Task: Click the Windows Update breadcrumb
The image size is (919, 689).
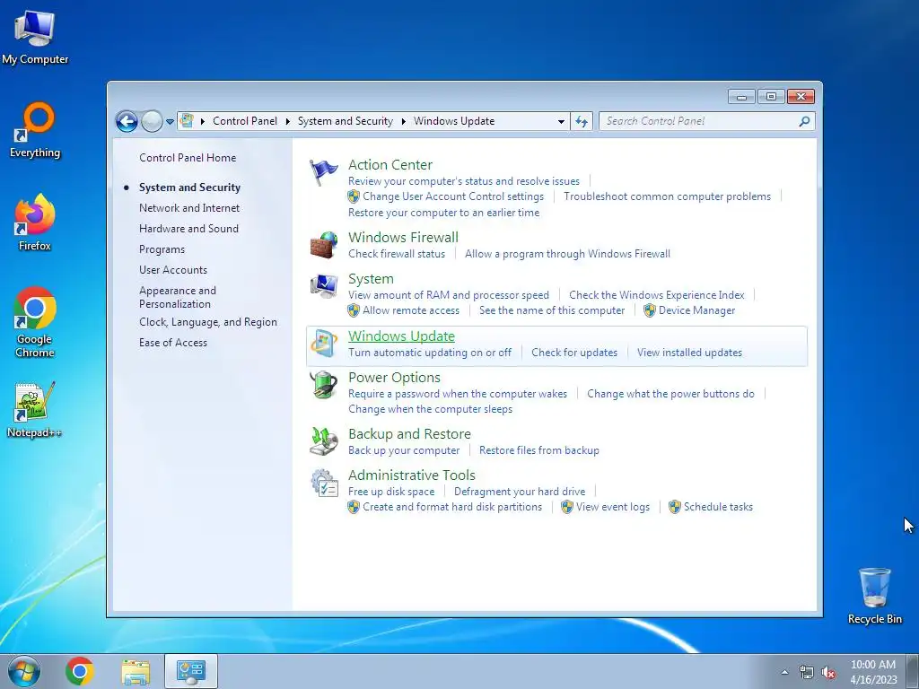Action: 454,121
